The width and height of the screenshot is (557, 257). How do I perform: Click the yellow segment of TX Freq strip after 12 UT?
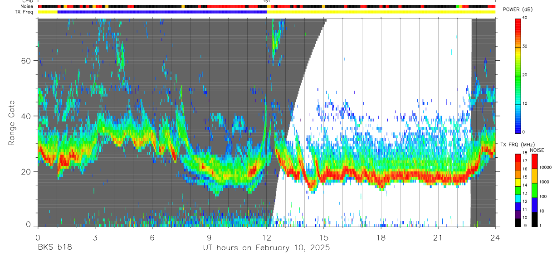click(x=381, y=12)
